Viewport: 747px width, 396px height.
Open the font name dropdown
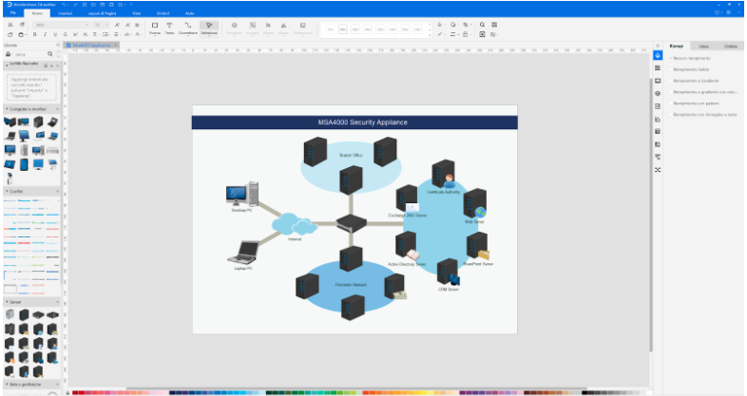62,25
